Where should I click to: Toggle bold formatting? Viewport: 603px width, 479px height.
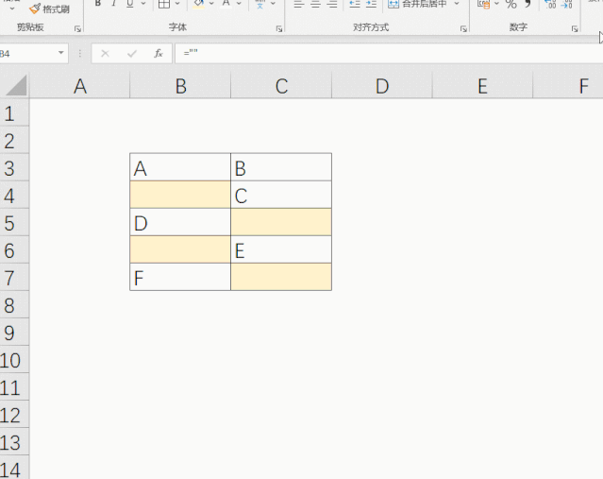(x=98, y=4)
